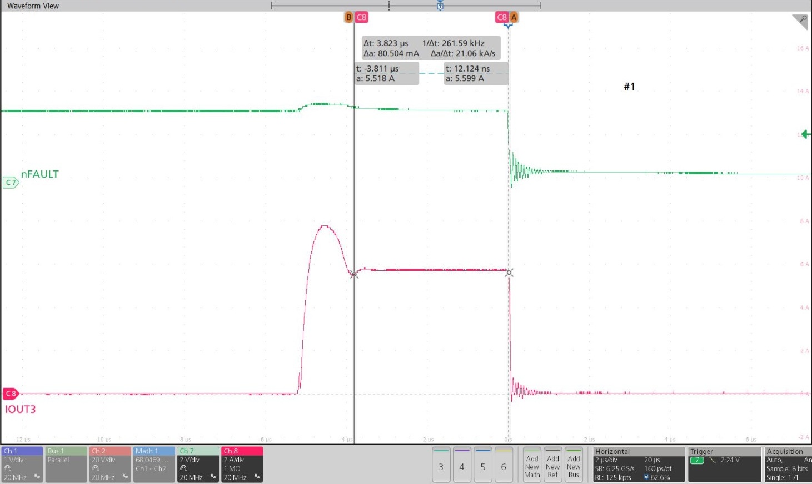The height and width of the screenshot is (484, 812).
Task: Enable channel 3 display
Action: click(441, 465)
